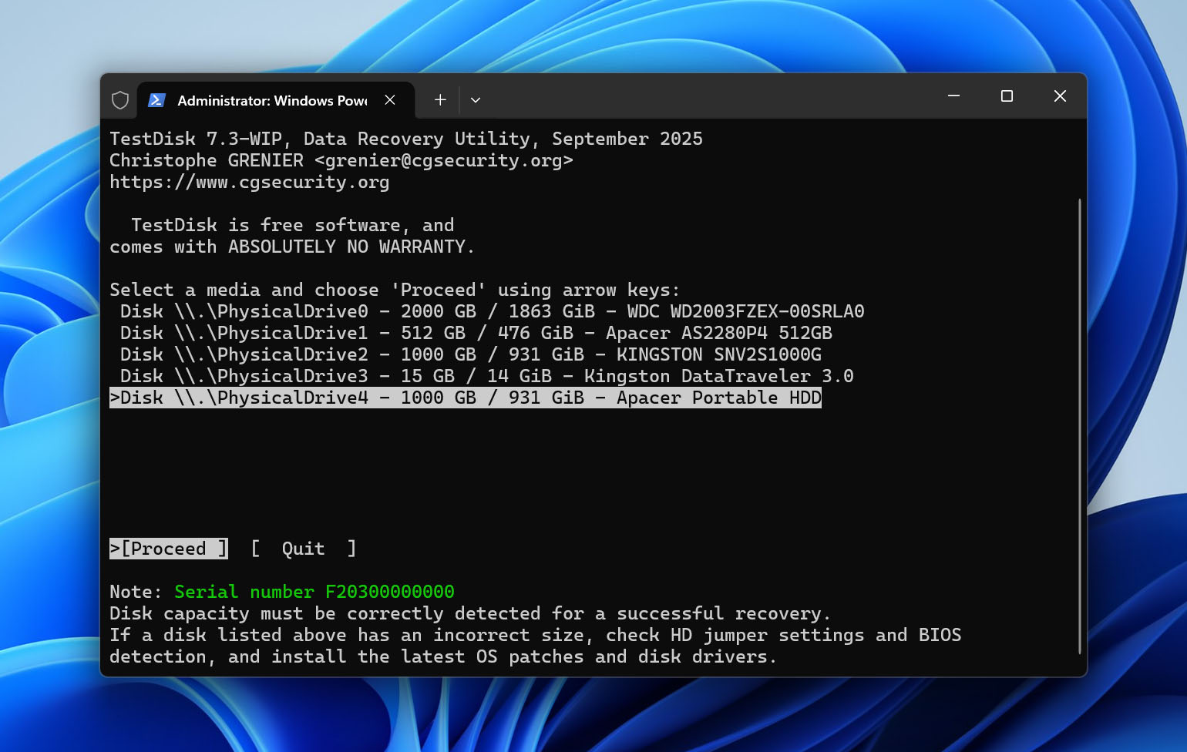
Task: Click the https://www.cgsecurity.org URL text
Action: click(x=249, y=182)
